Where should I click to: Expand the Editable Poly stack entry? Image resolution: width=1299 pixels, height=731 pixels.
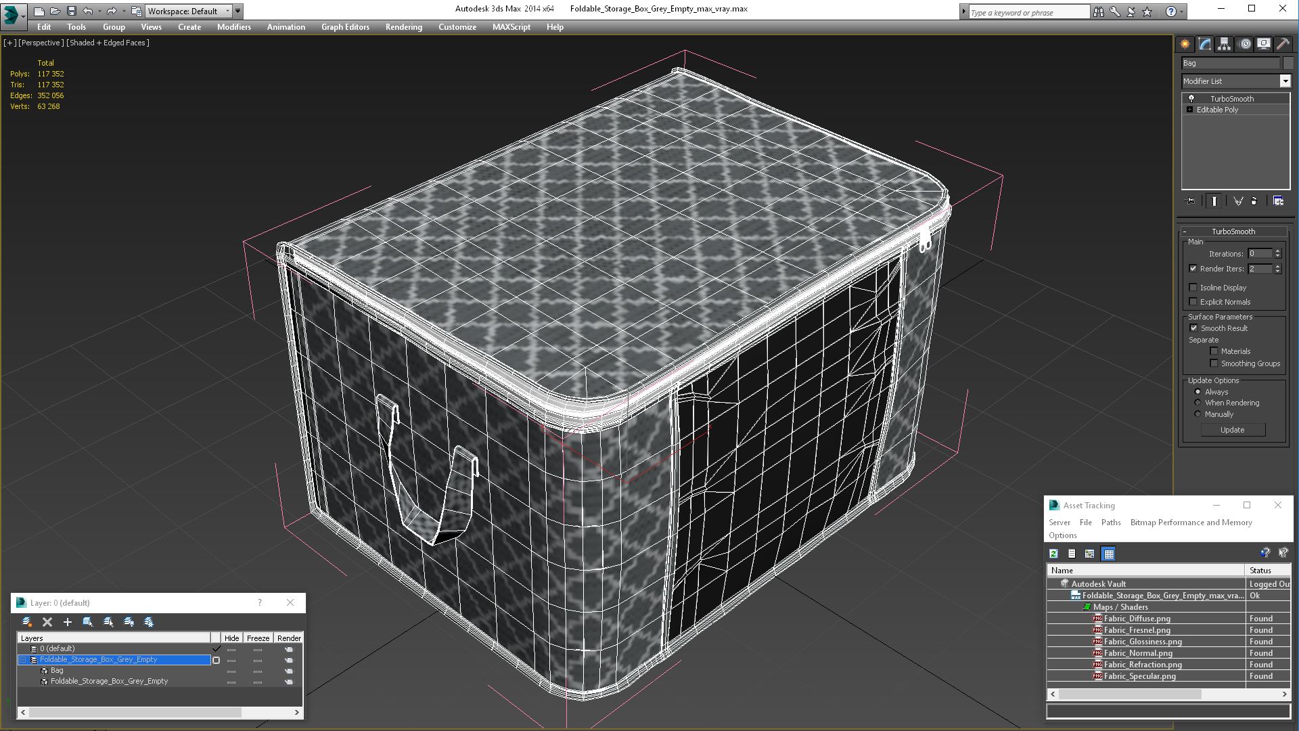(1189, 110)
